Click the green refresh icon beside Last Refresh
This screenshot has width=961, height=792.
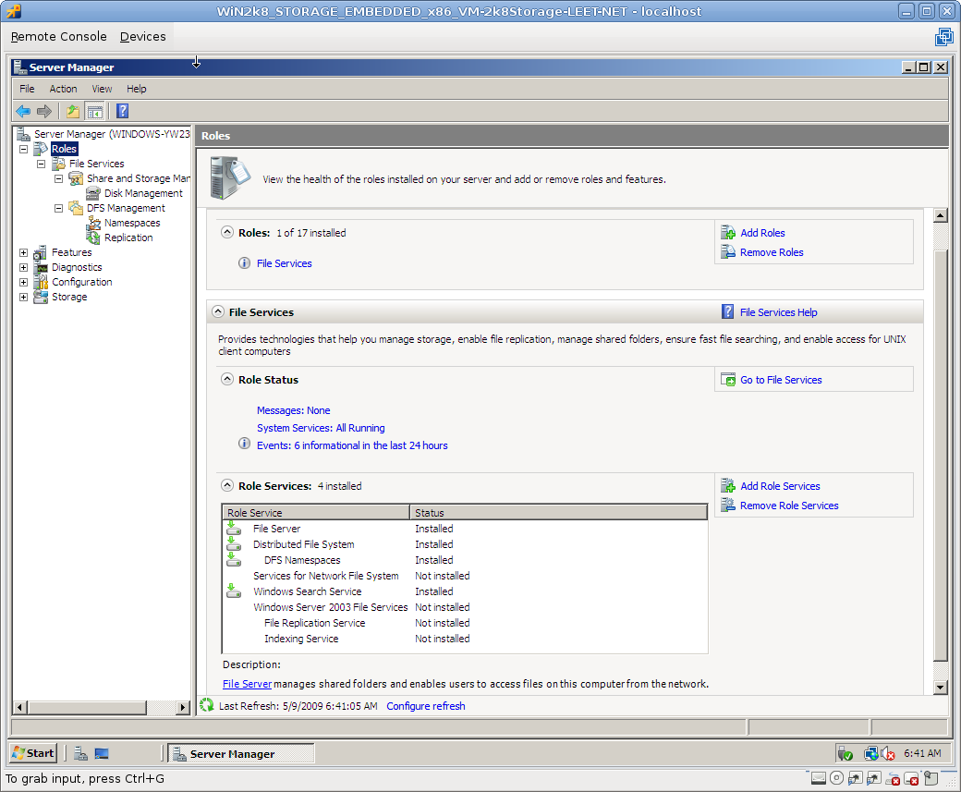[207, 705]
